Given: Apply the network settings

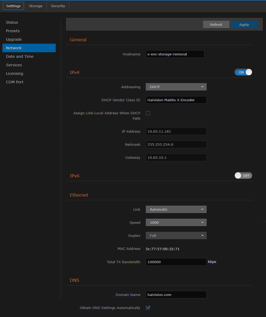Looking at the screenshot, I should (244, 24).
